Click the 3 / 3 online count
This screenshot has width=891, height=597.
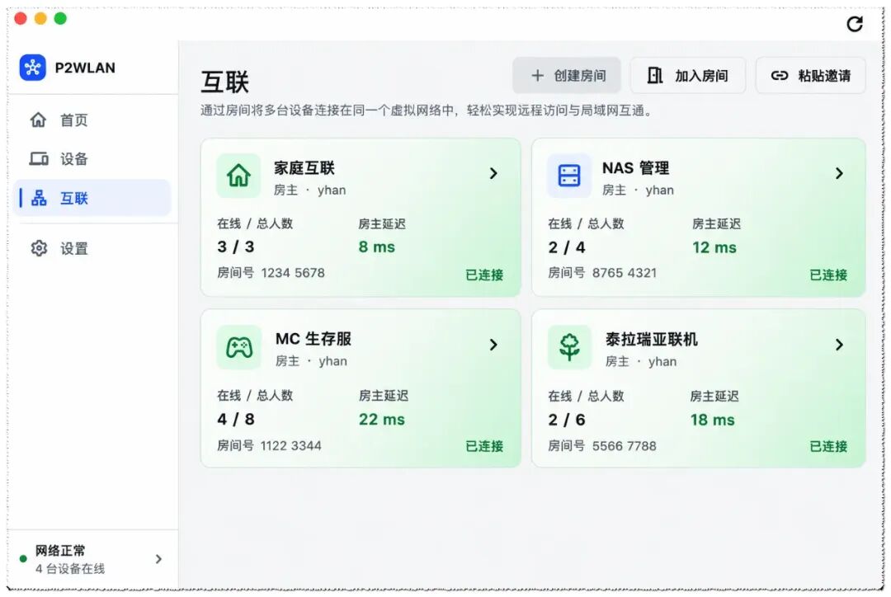(x=236, y=247)
